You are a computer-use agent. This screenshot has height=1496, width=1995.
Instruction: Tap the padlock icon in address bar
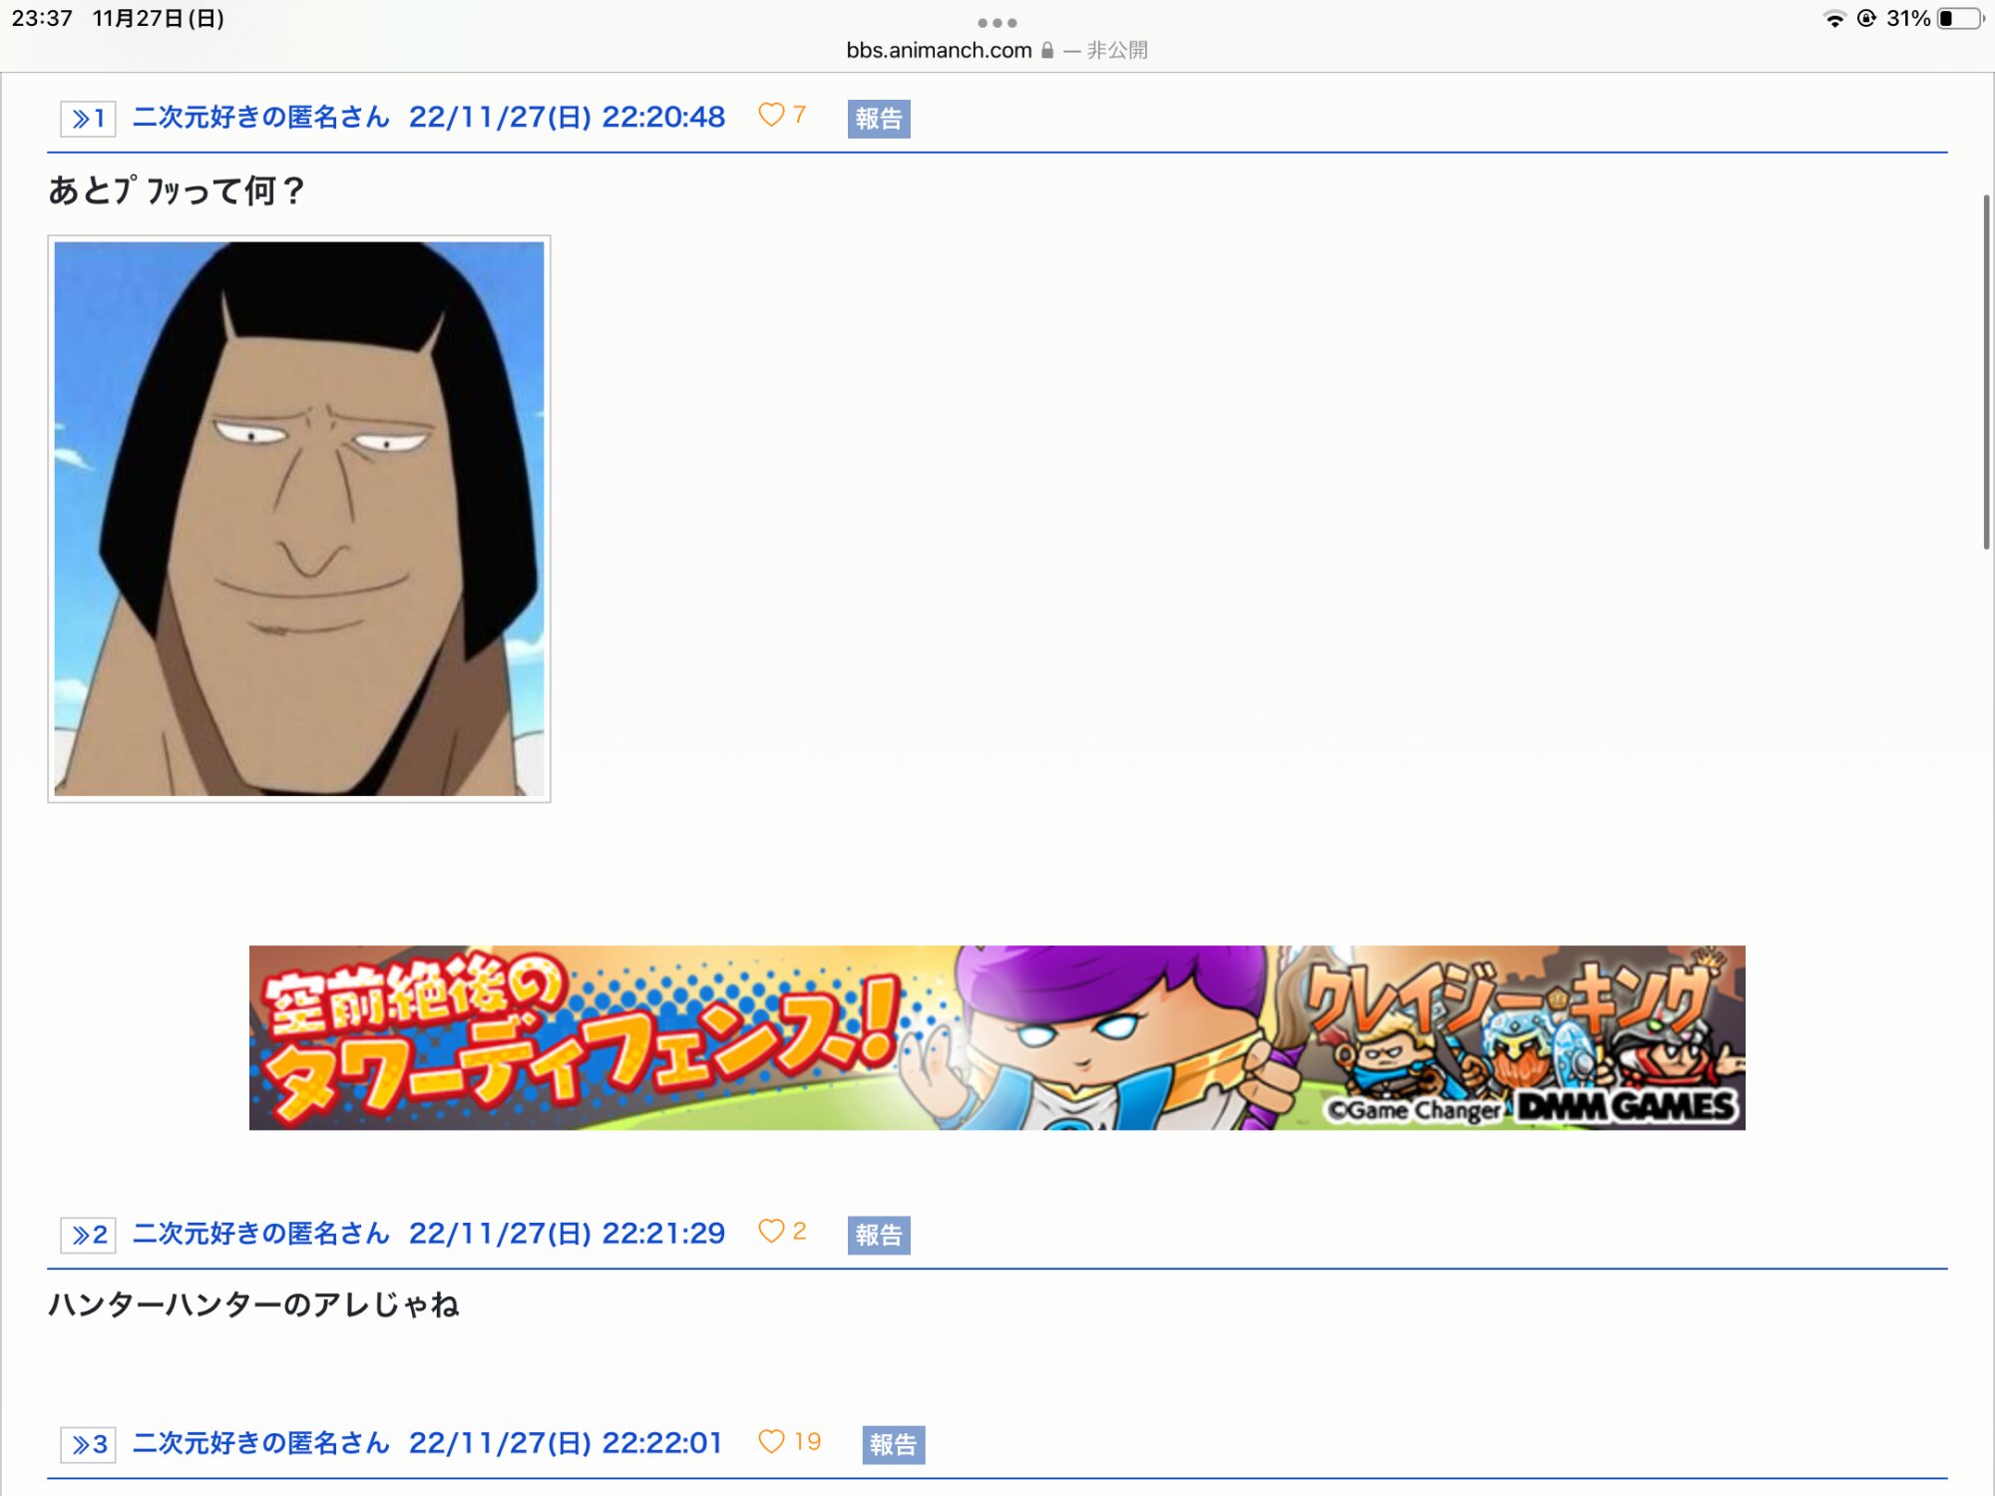point(1047,50)
